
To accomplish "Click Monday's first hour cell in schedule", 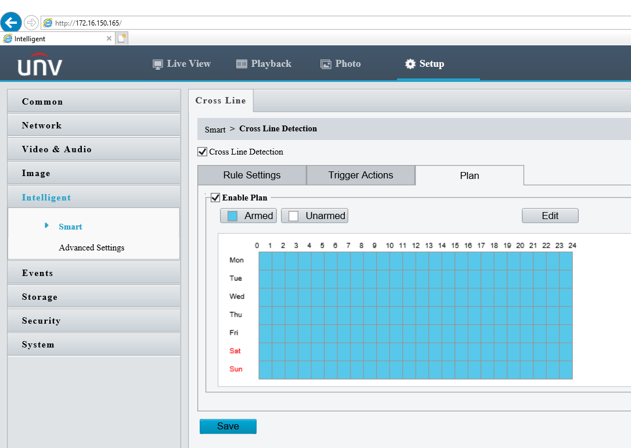I will click(266, 261).
